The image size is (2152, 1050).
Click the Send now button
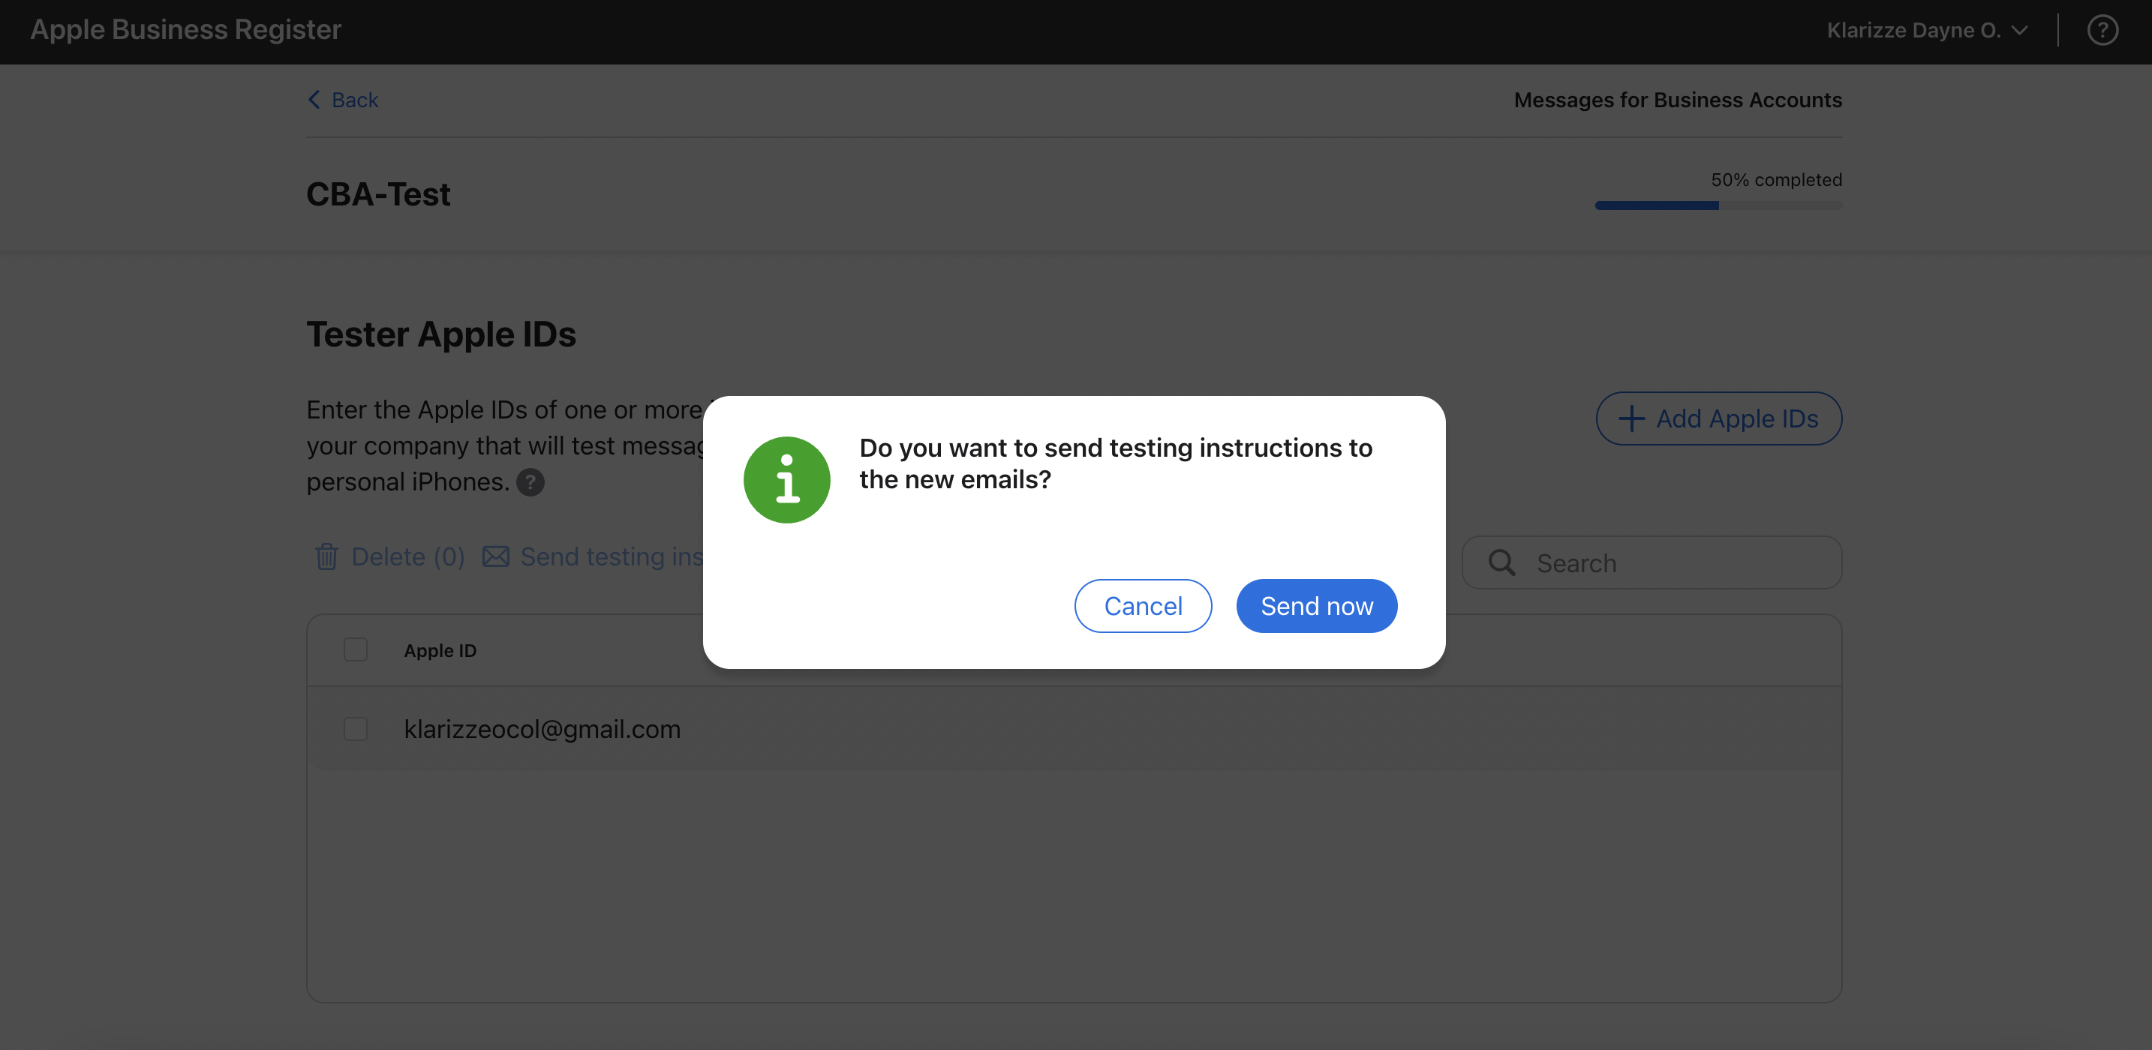tap(1316, 605)
